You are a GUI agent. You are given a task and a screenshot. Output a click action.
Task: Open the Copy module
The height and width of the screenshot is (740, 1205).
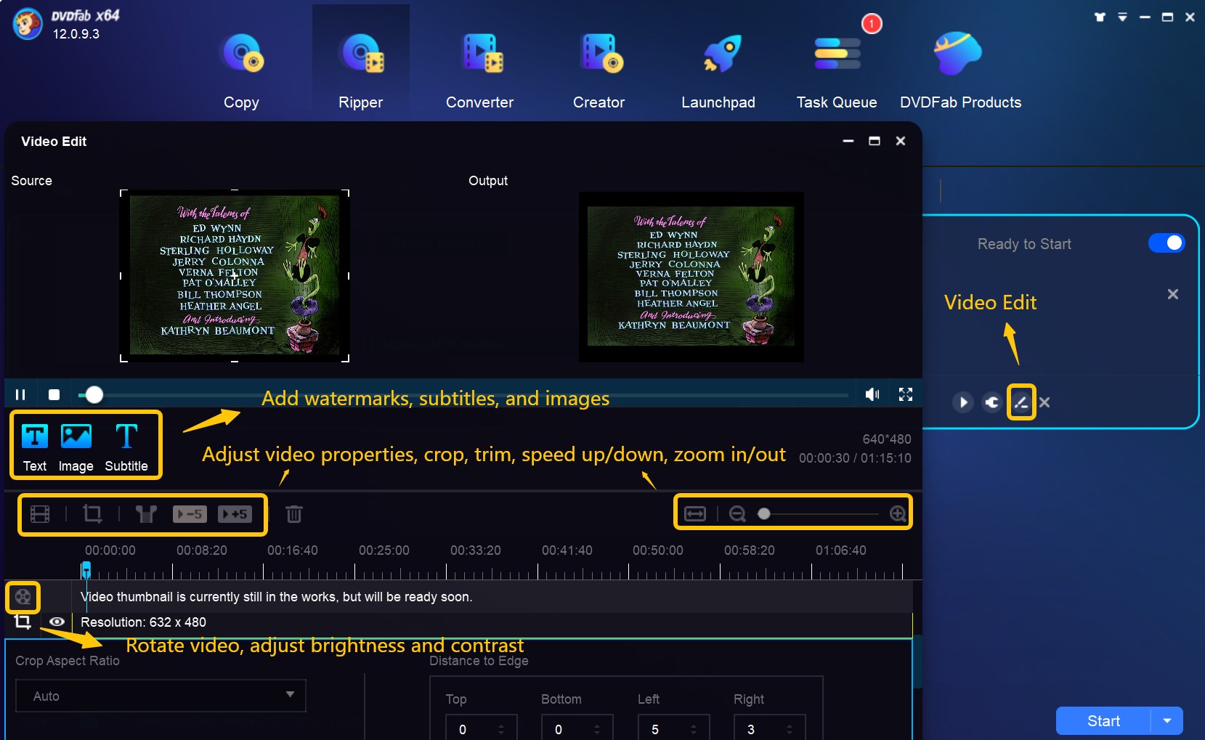(x=242, y=72)
